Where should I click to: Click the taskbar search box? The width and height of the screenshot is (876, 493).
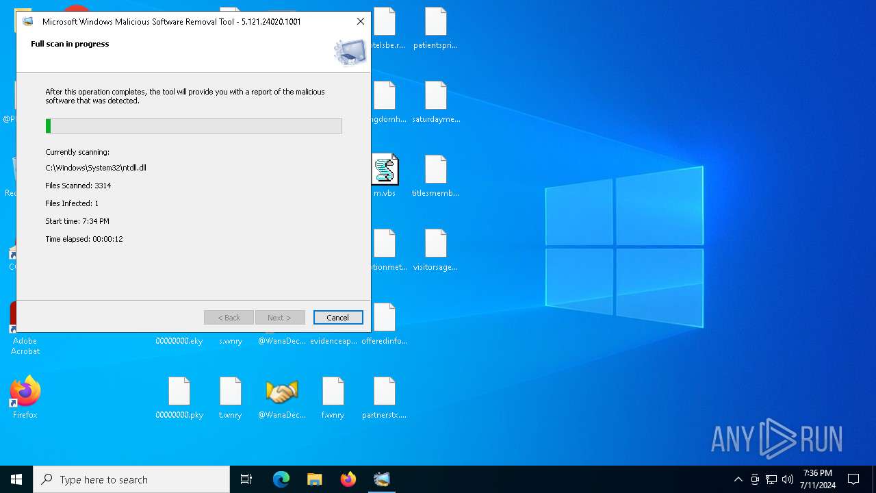pyautogui.click(x=131, y=479)
